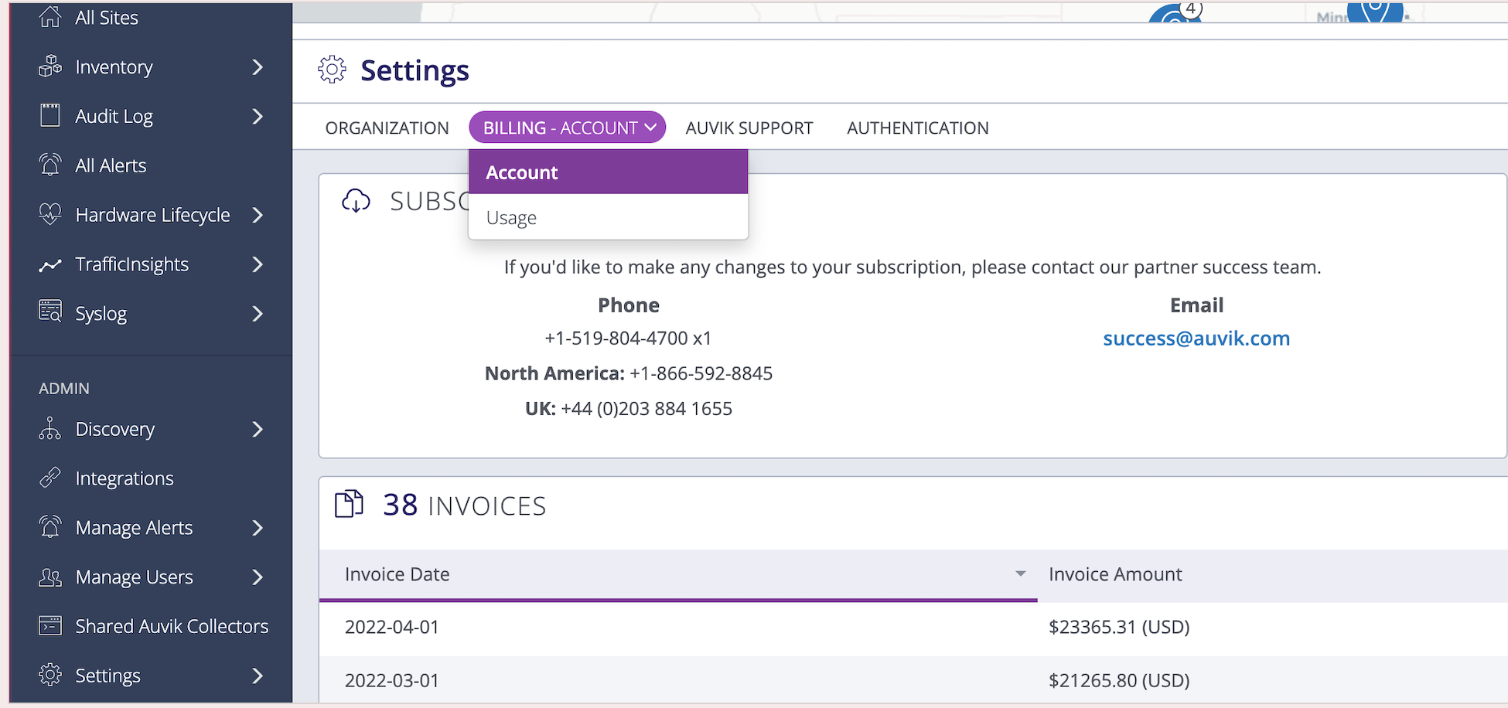This screenshot has height=708, width=1508.
Task: Click the Invoice Date column header label
Action: (397, 574)
